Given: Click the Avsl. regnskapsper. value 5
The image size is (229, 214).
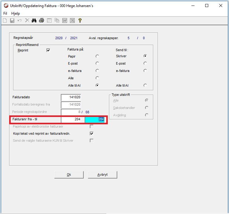Looking at the screenshot, I should (x=129, y=38).
